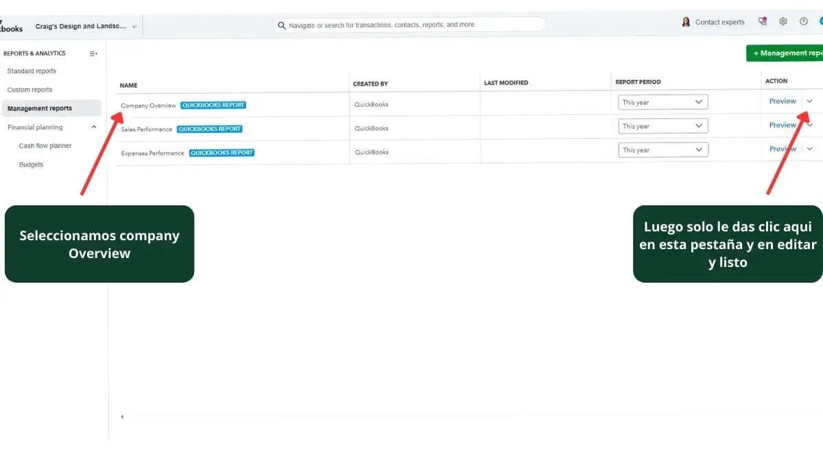Collapse the Financial planning section
Screen dimensions: 823x462
[94, 127]
